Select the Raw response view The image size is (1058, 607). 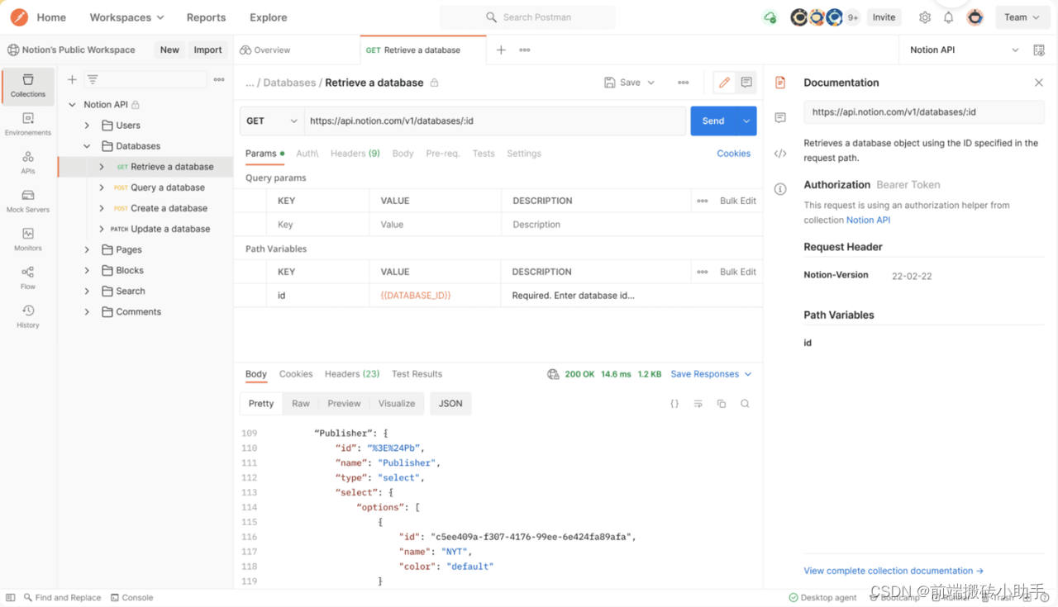coord(301,404)
